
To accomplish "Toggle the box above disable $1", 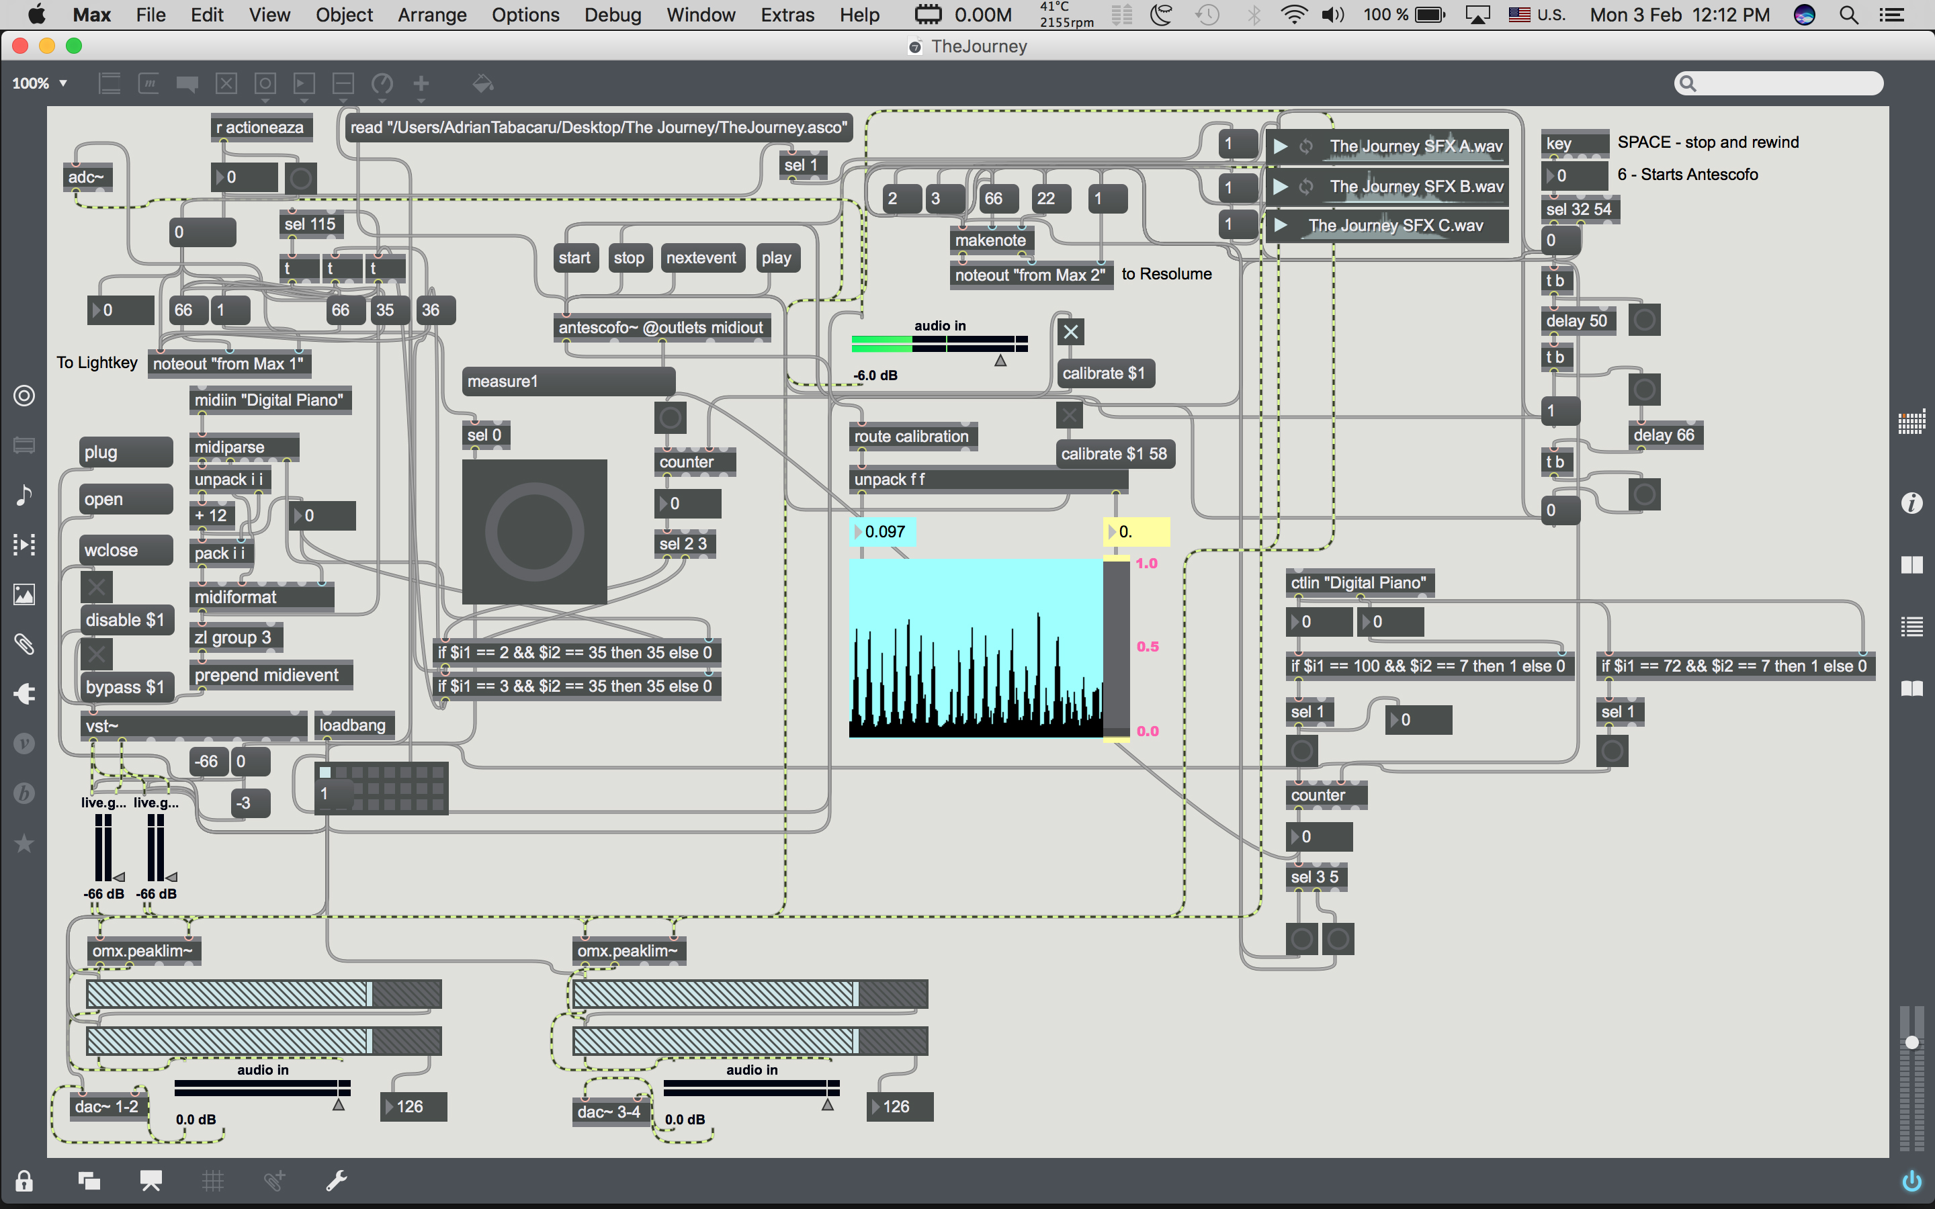I will pos(96,588).
